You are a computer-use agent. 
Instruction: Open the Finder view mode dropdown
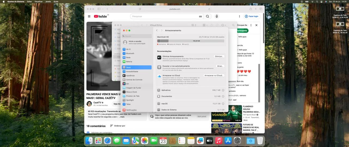(194, 25)
